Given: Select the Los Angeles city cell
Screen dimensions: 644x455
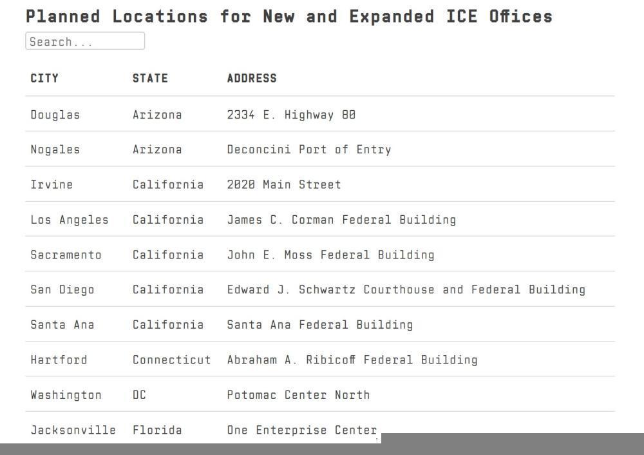Looking at the screenshot, I should tap(70, 220).
